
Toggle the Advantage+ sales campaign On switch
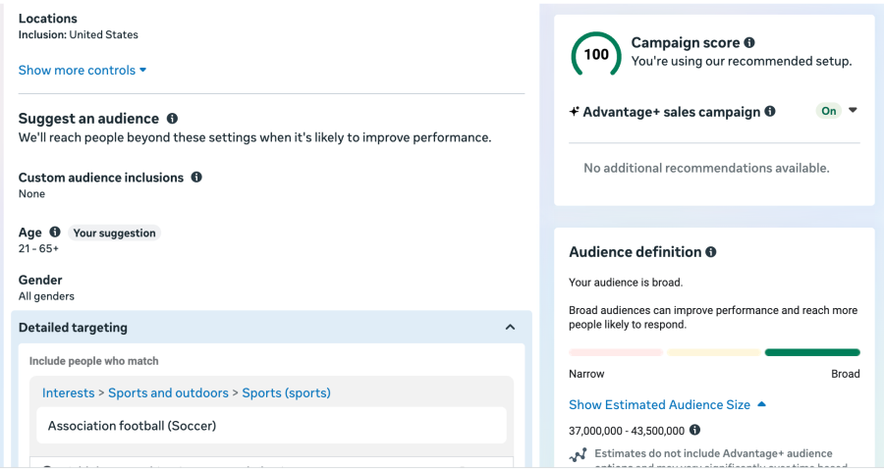point(829,111)
